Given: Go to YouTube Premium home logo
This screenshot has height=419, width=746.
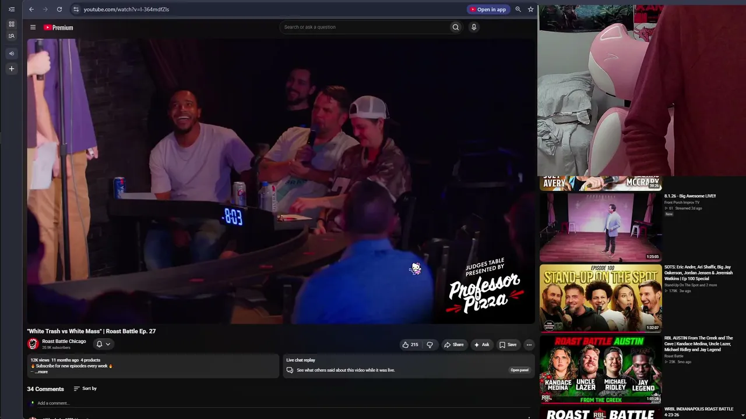Looking at the screenshot, I should click(58, 27).
